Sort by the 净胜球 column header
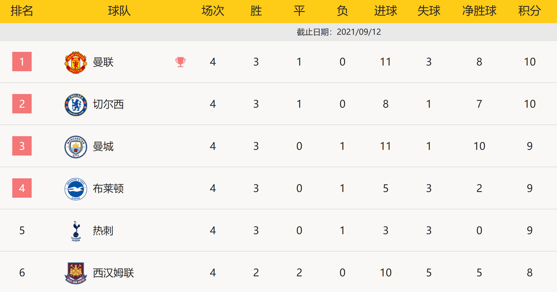This screenshot has height=292, width=557. pyautogui.click(x=479, y=11)
